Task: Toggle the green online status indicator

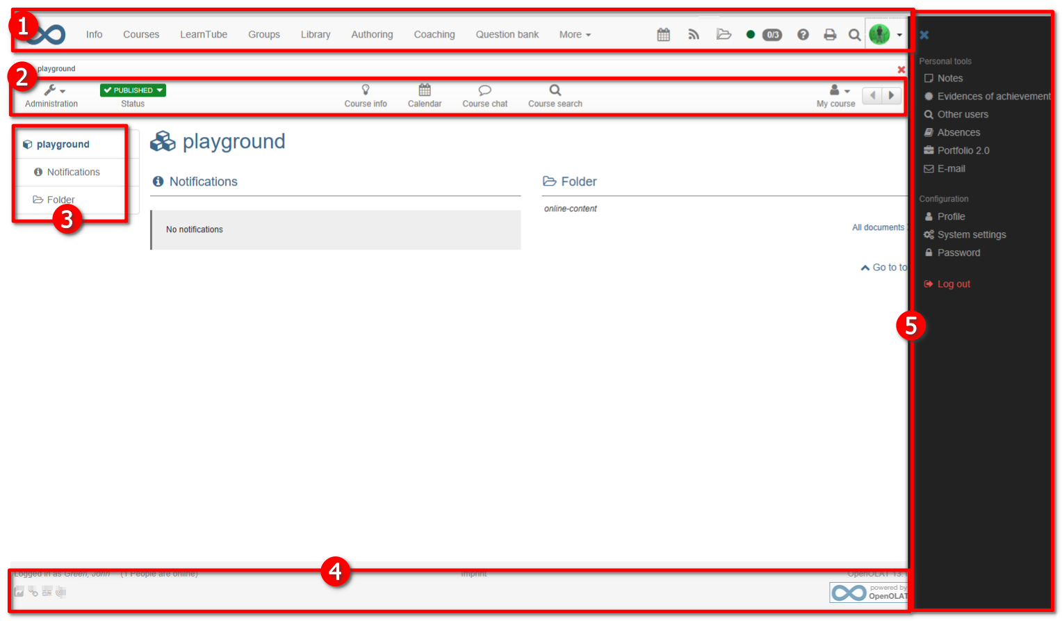Action: click(751, 34)
